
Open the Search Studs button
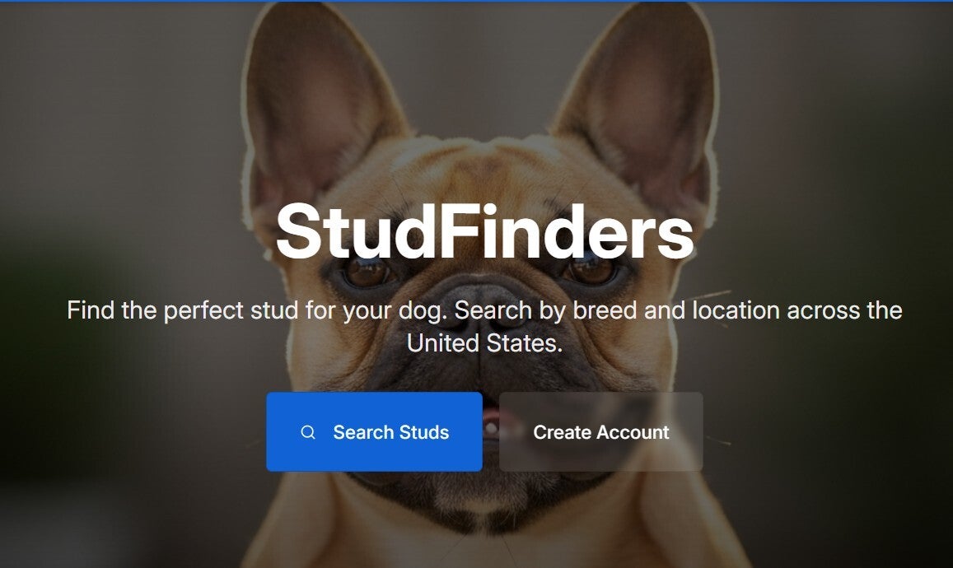point(375,432)
